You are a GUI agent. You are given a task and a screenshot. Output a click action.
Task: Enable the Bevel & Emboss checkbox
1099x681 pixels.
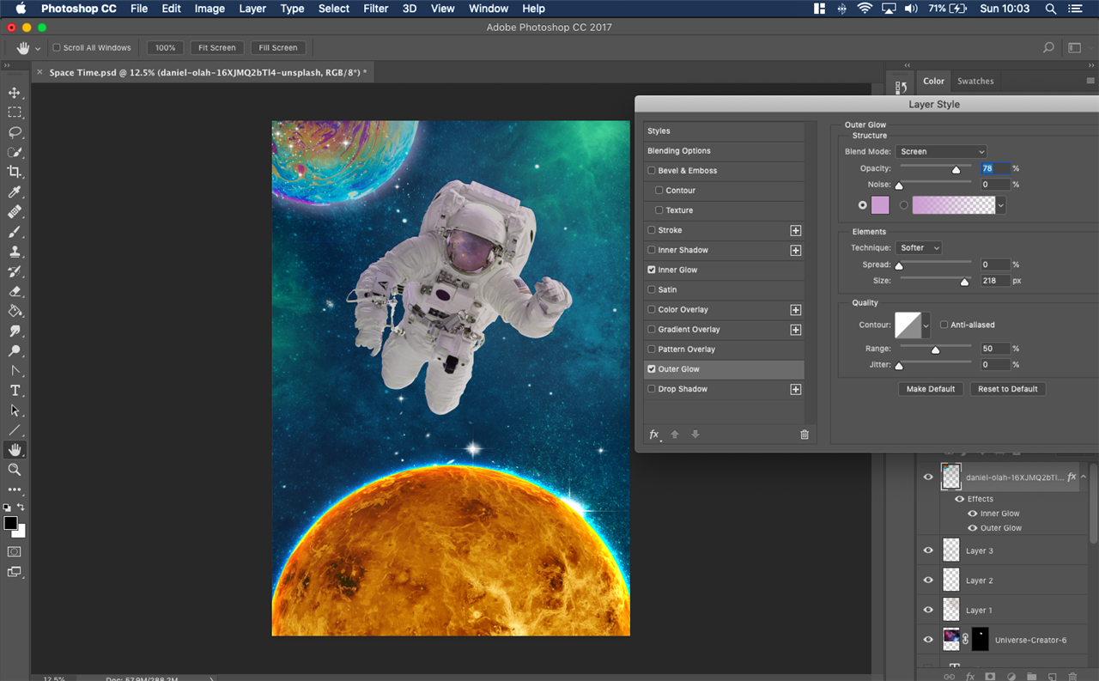click(x=652, y=171)
